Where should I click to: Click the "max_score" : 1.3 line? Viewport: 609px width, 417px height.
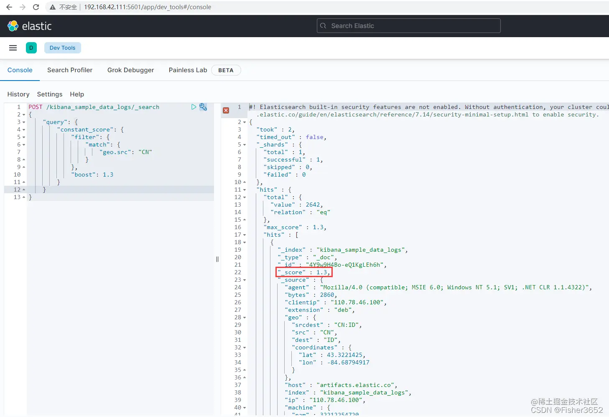pyautogui.click(x=295, y=227)
